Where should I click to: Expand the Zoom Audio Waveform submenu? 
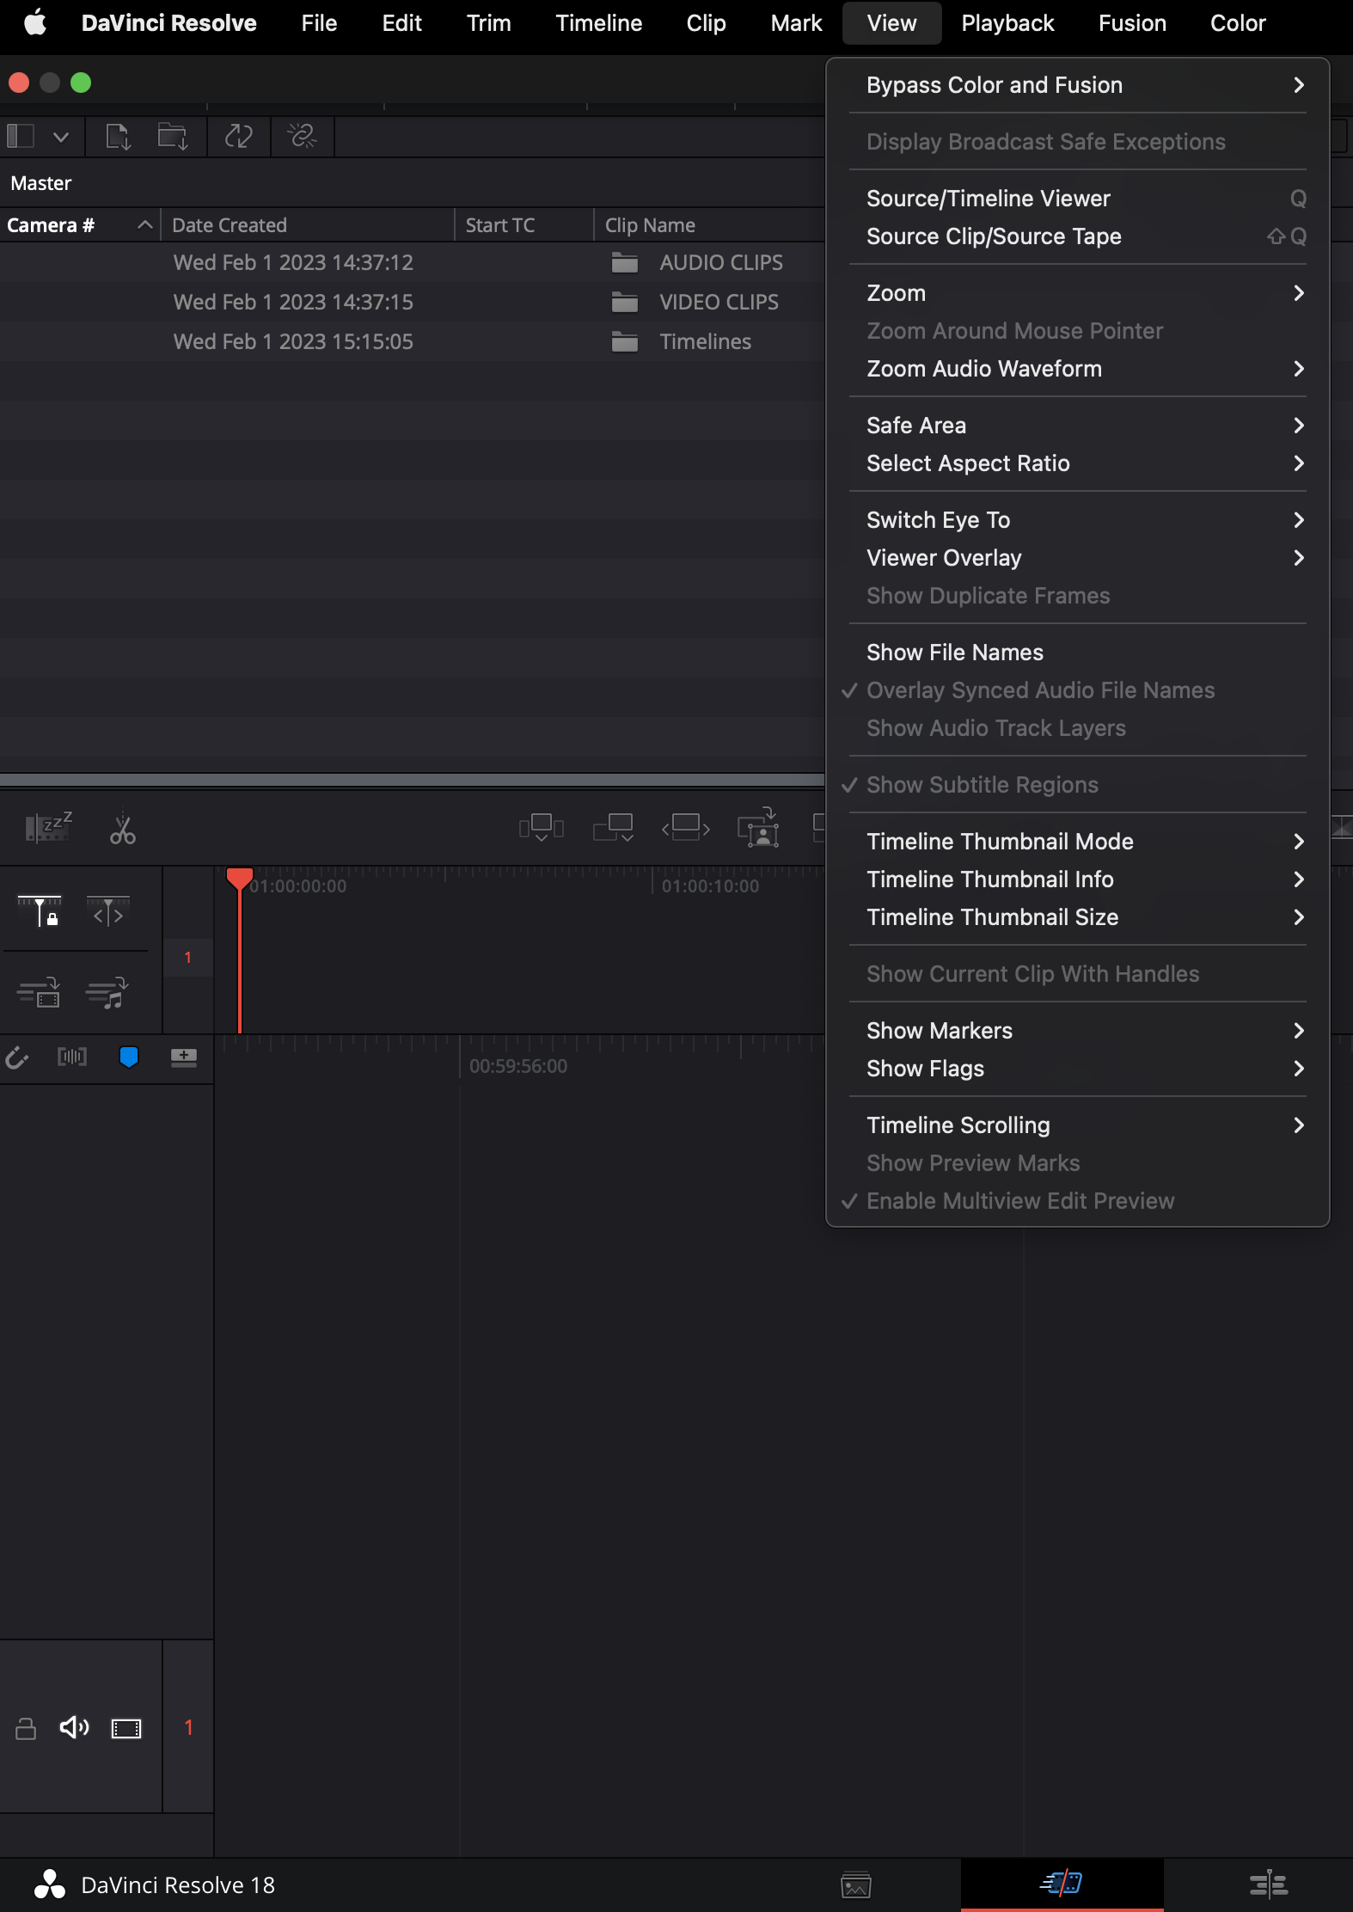tap(1078, 369)
